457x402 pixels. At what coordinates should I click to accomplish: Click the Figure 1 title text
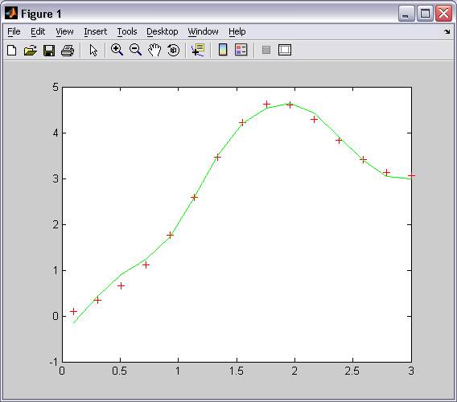coord(41,14)
